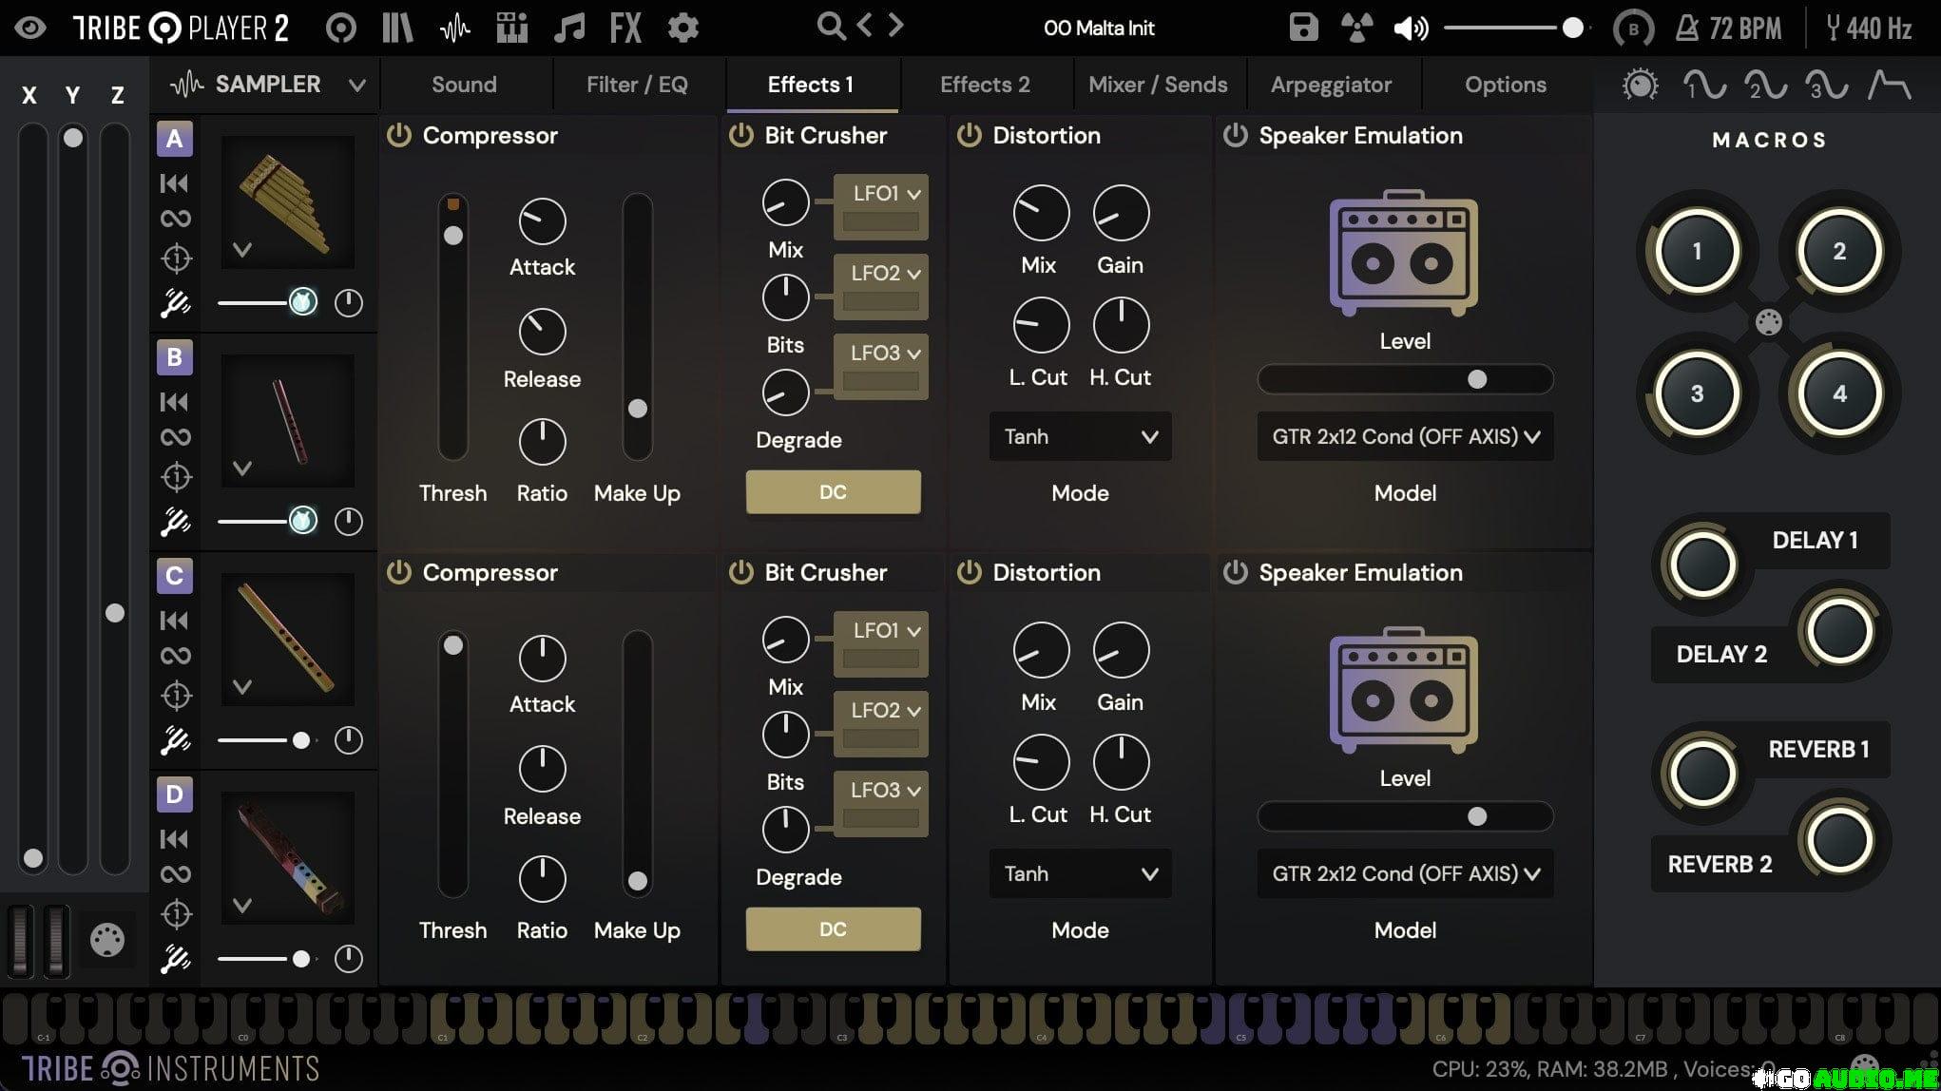This screenshot has height=1091, width=1941.
Task: Click the music note icon in toolbar
Action: pos(568,28)
